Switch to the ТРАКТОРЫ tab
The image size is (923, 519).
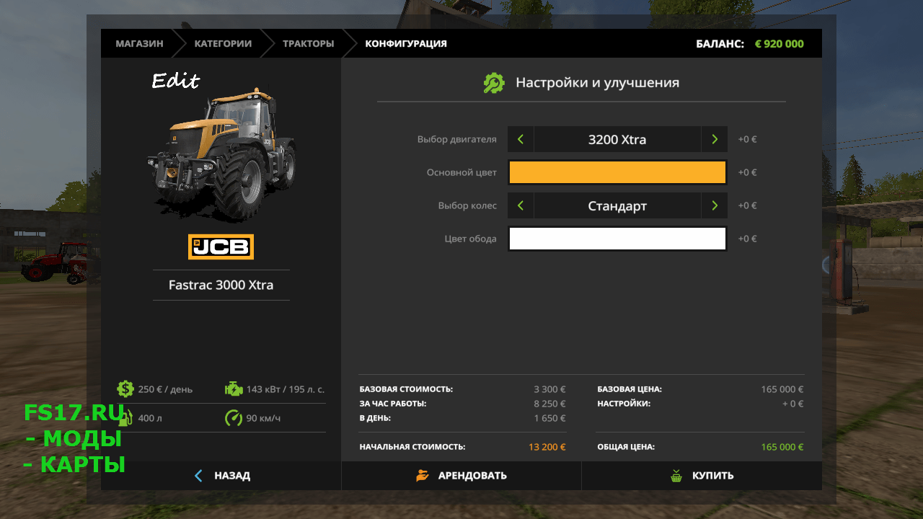(308, 43)
